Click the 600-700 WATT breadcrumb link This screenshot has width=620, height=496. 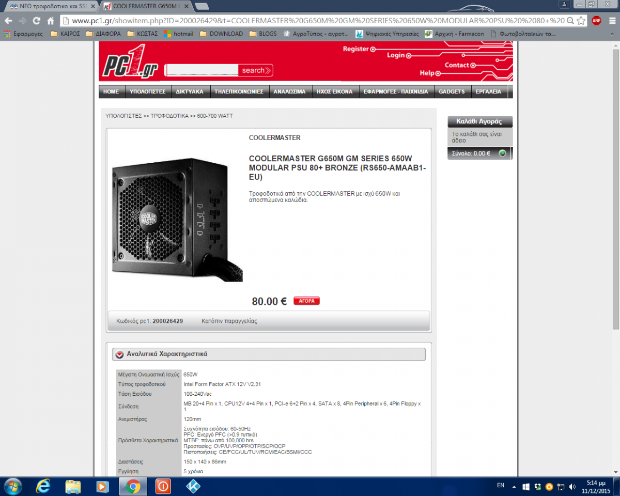coord(215,116)
